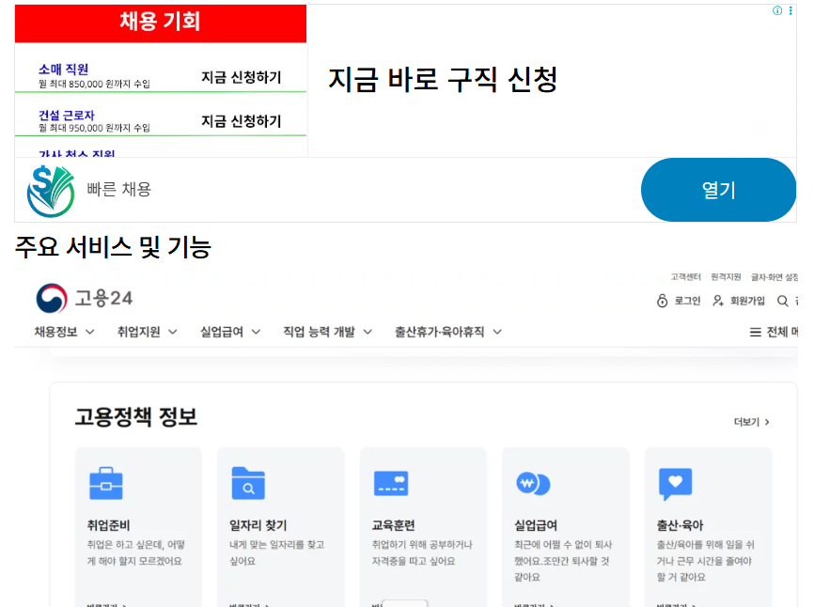
Task: Click the 전체 메뉴 label
Action: (782, 332)
